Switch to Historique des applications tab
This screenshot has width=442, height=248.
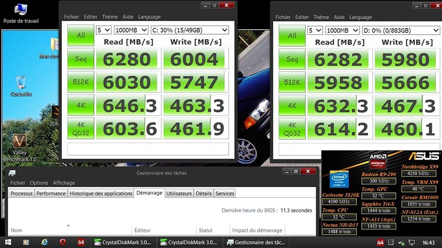pos(101,193)
